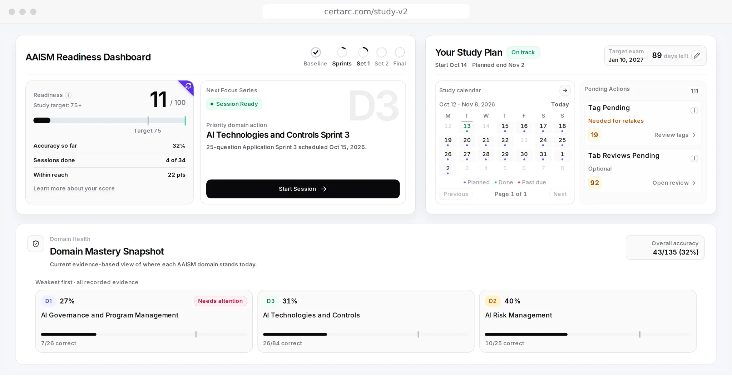Jump to Today in study calendar
The image size is (732, 376).
(560, 104)
